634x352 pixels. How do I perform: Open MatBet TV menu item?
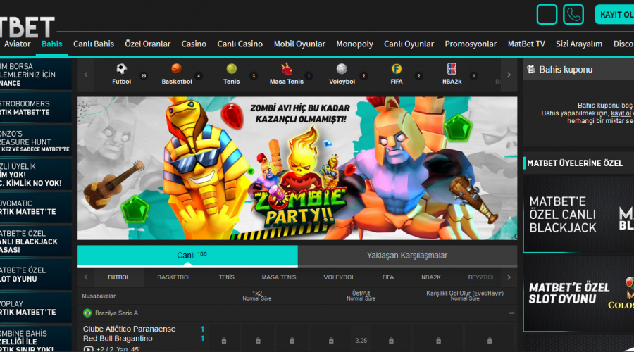(x=526, y=44)
